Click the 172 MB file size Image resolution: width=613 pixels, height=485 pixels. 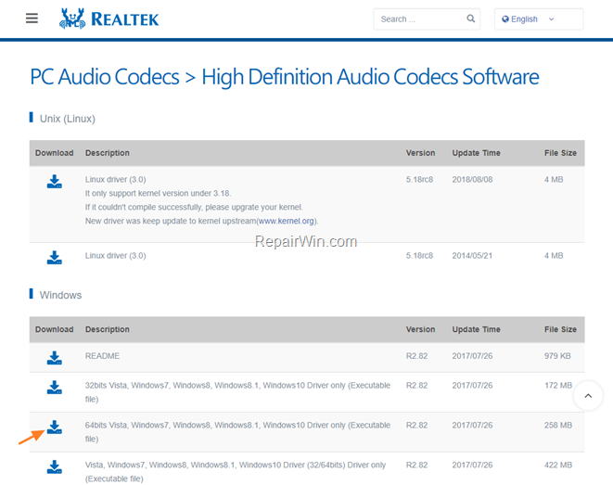558,386
